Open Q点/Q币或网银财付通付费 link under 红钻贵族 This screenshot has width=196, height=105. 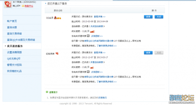click(x=99, y=77)
